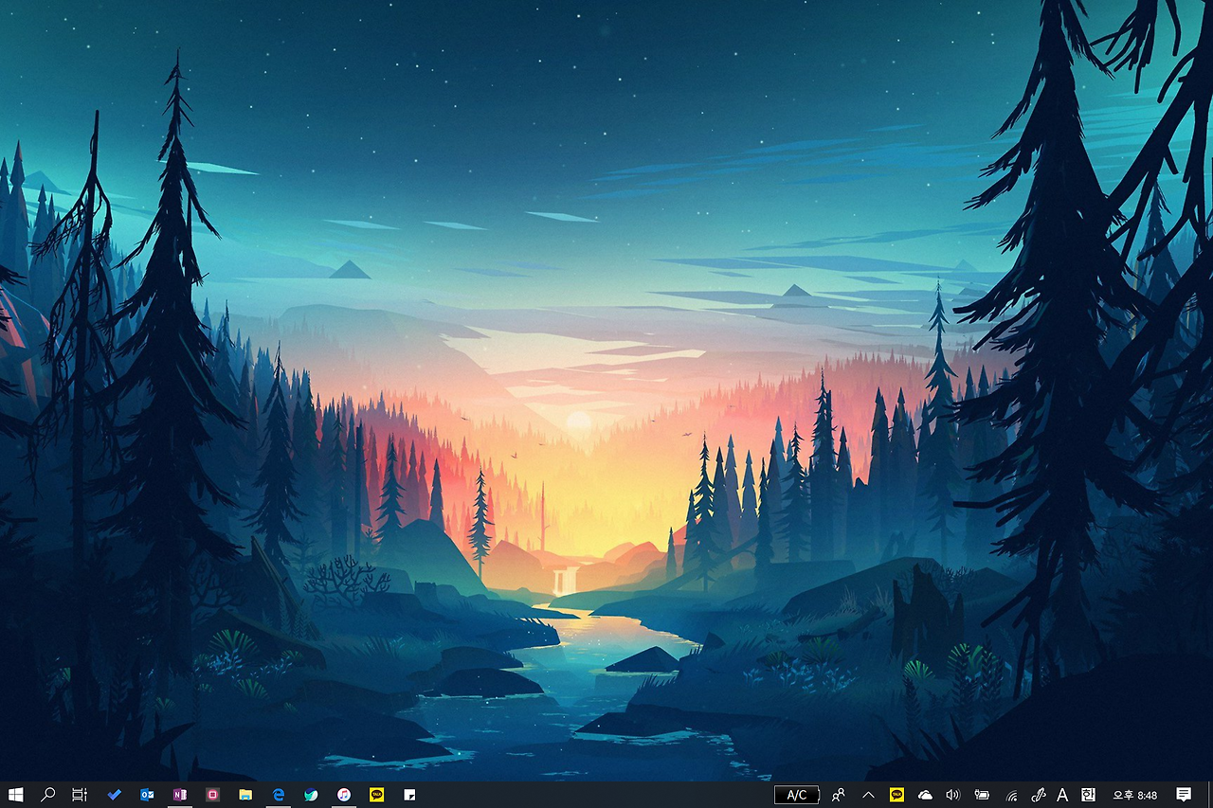
Task: Expand hidden system tray icons
Action: click(x=868, y=795)
